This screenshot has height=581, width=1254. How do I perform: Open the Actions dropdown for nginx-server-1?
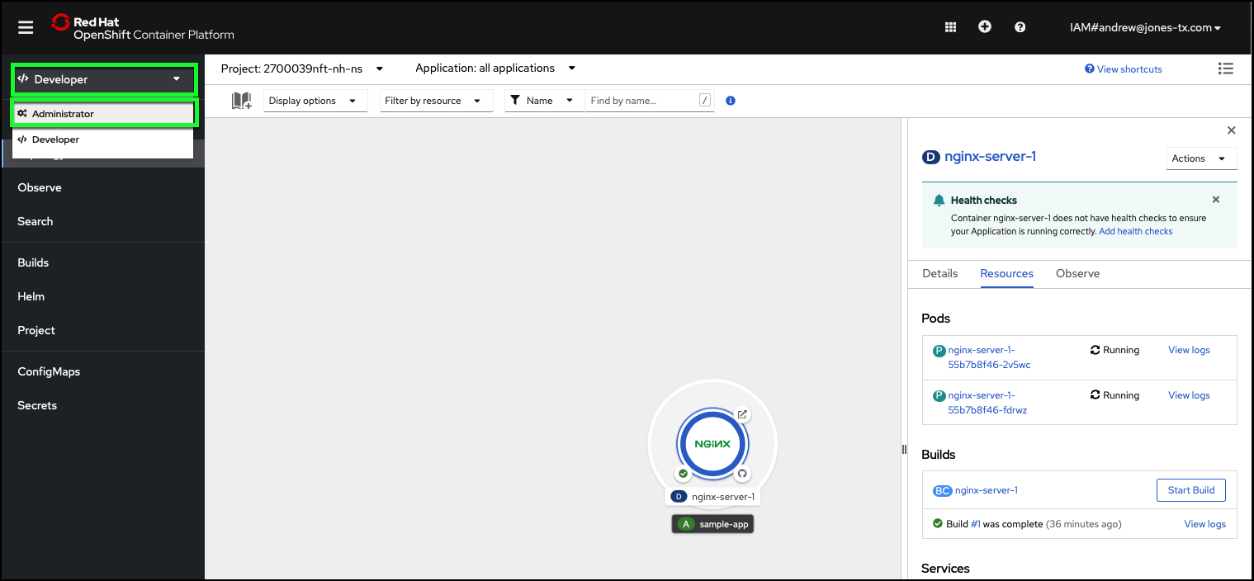coord(1200,158)
